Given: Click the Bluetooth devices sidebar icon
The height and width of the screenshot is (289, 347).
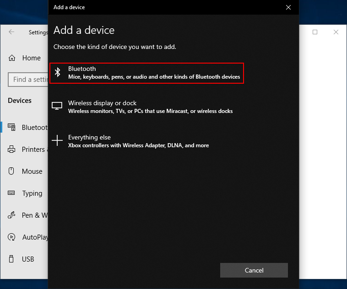Looking at the screenshot, I should tap(11, 127).
